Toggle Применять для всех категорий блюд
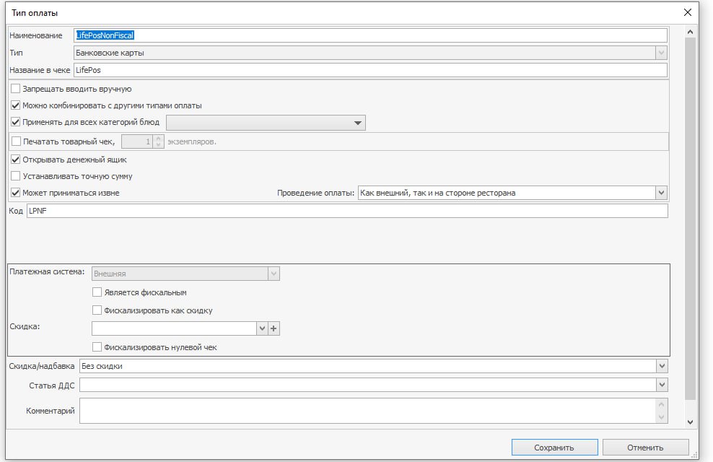 pyautogui.click(x=15, y=122)
